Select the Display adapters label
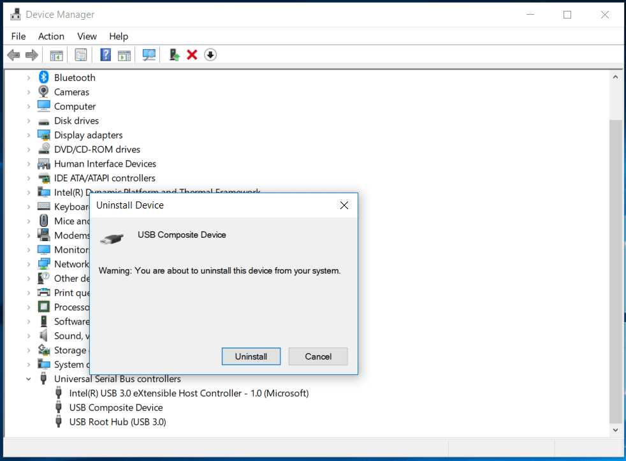 [x=88, y=135]
